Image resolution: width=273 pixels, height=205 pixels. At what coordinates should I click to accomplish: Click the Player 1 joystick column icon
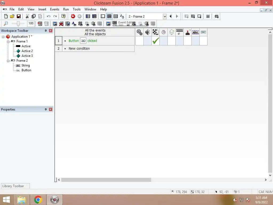[187, 32]
